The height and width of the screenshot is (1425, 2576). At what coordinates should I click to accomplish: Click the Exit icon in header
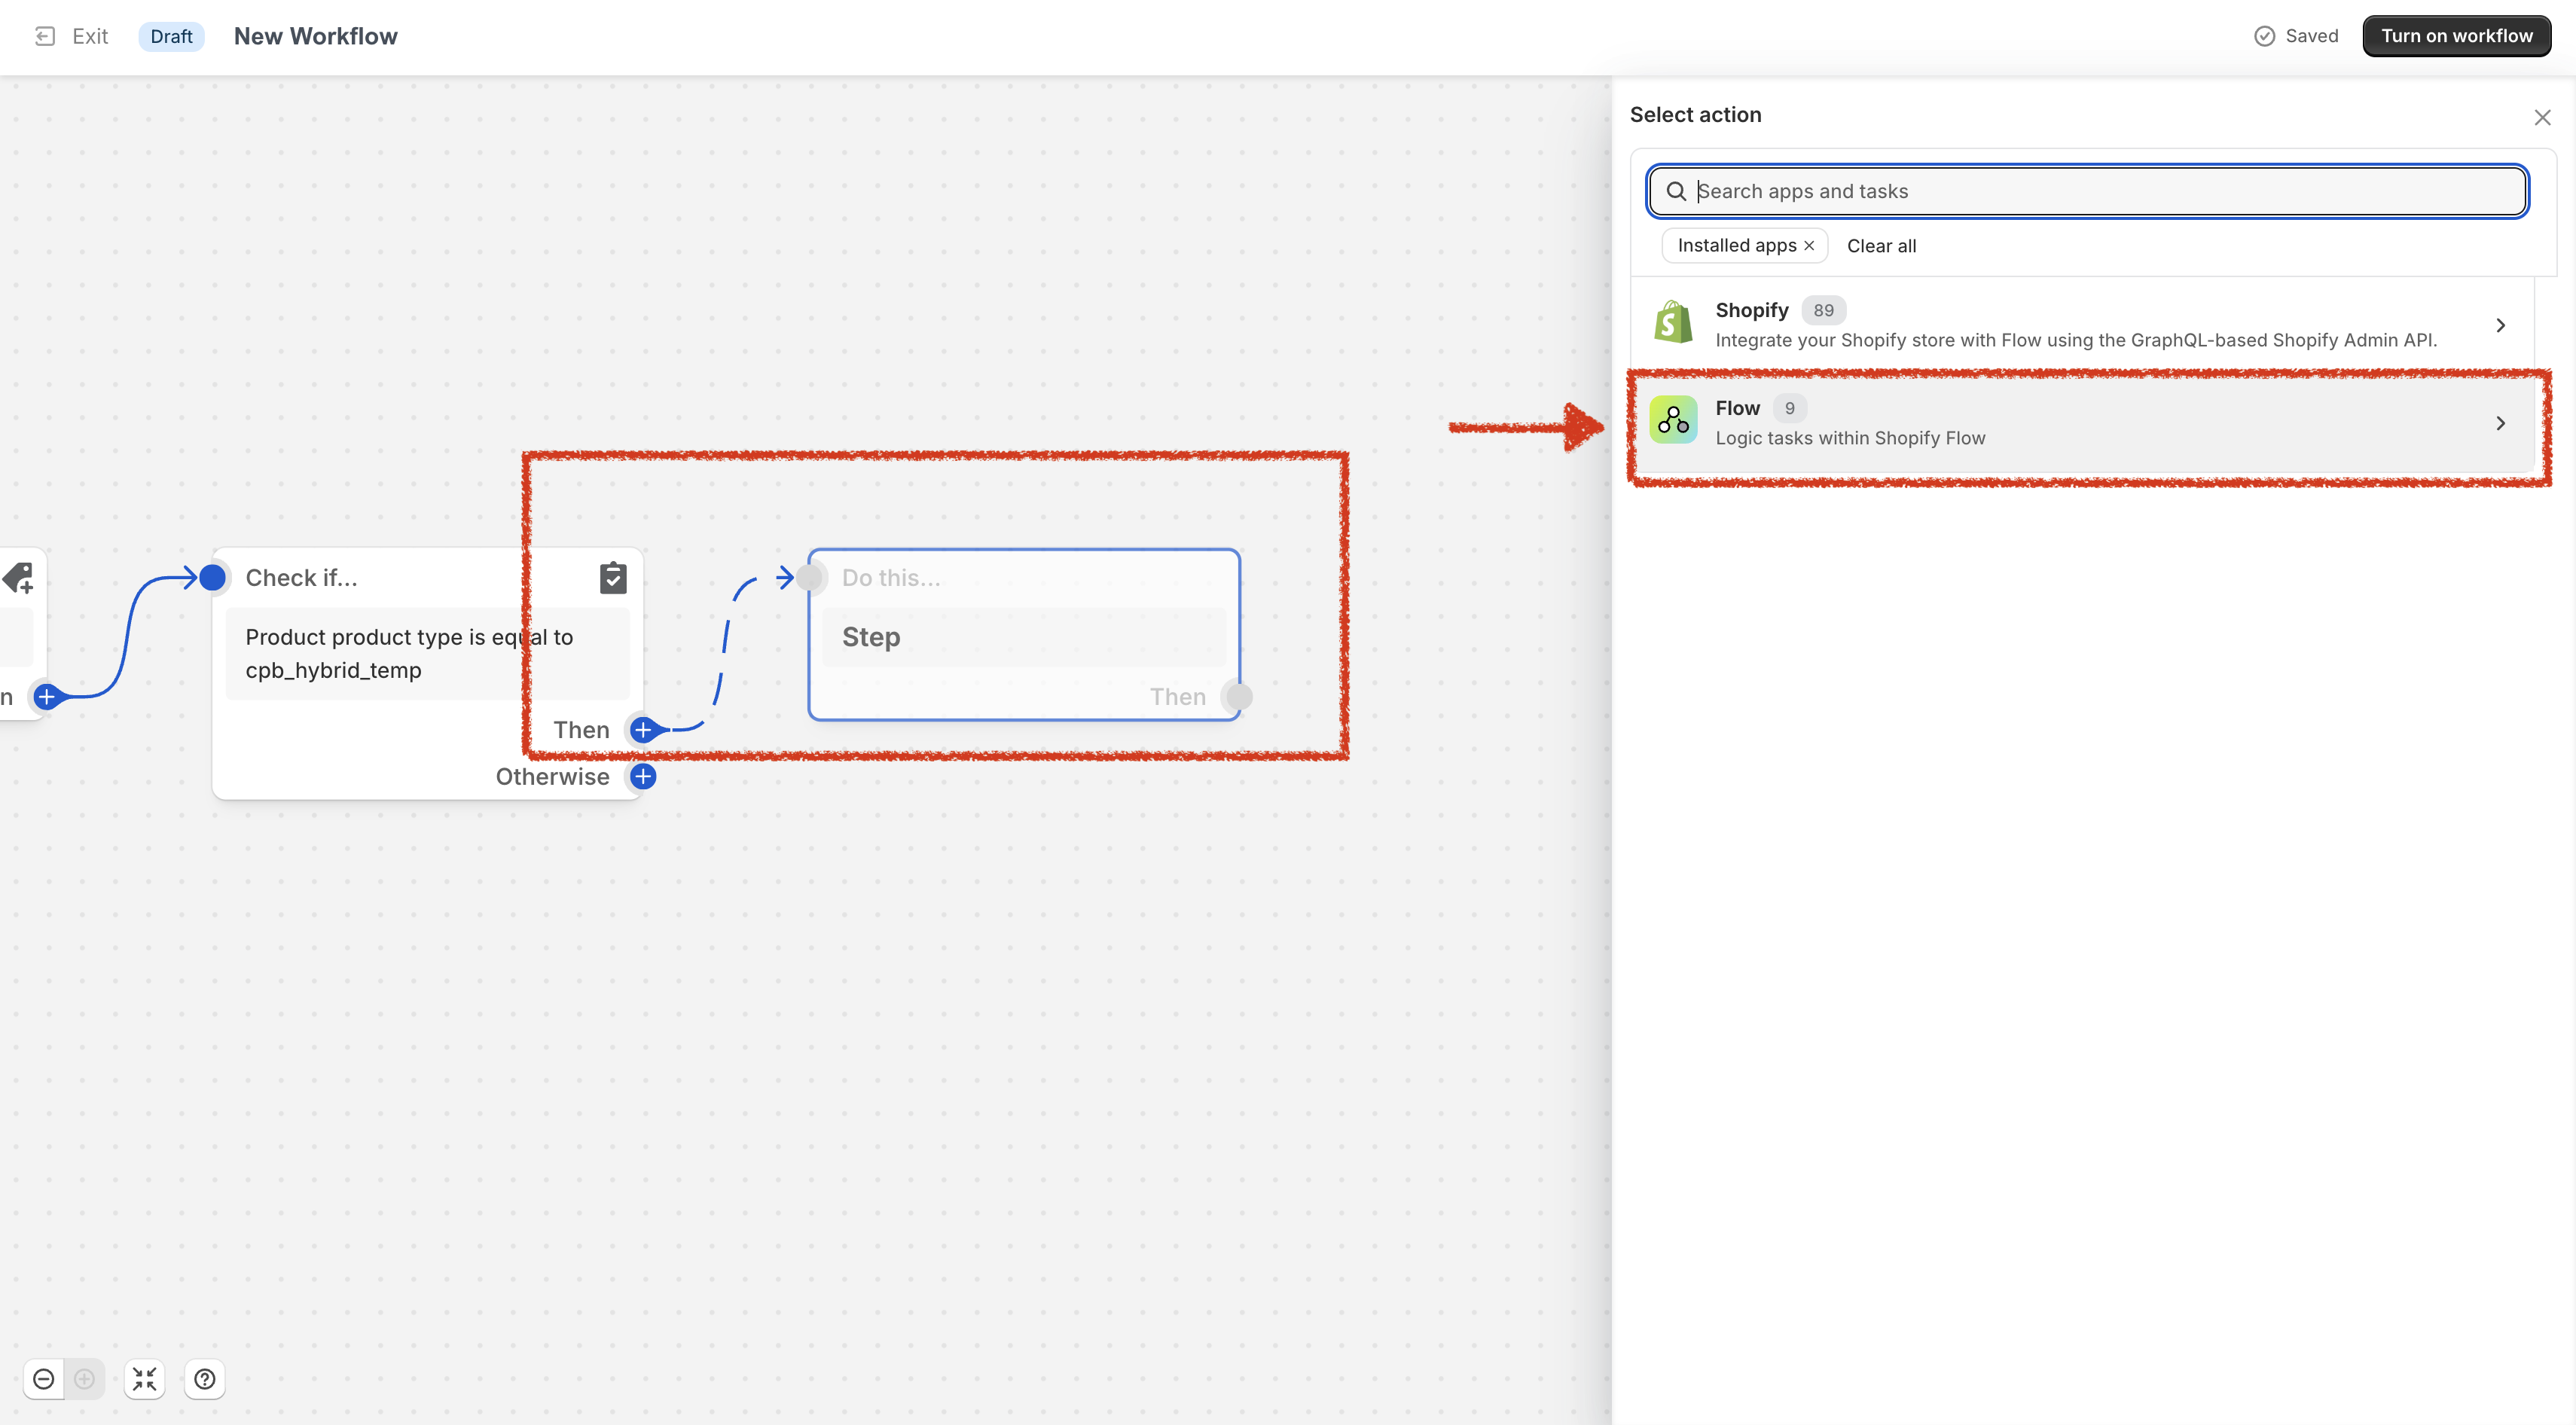[45, 37]
